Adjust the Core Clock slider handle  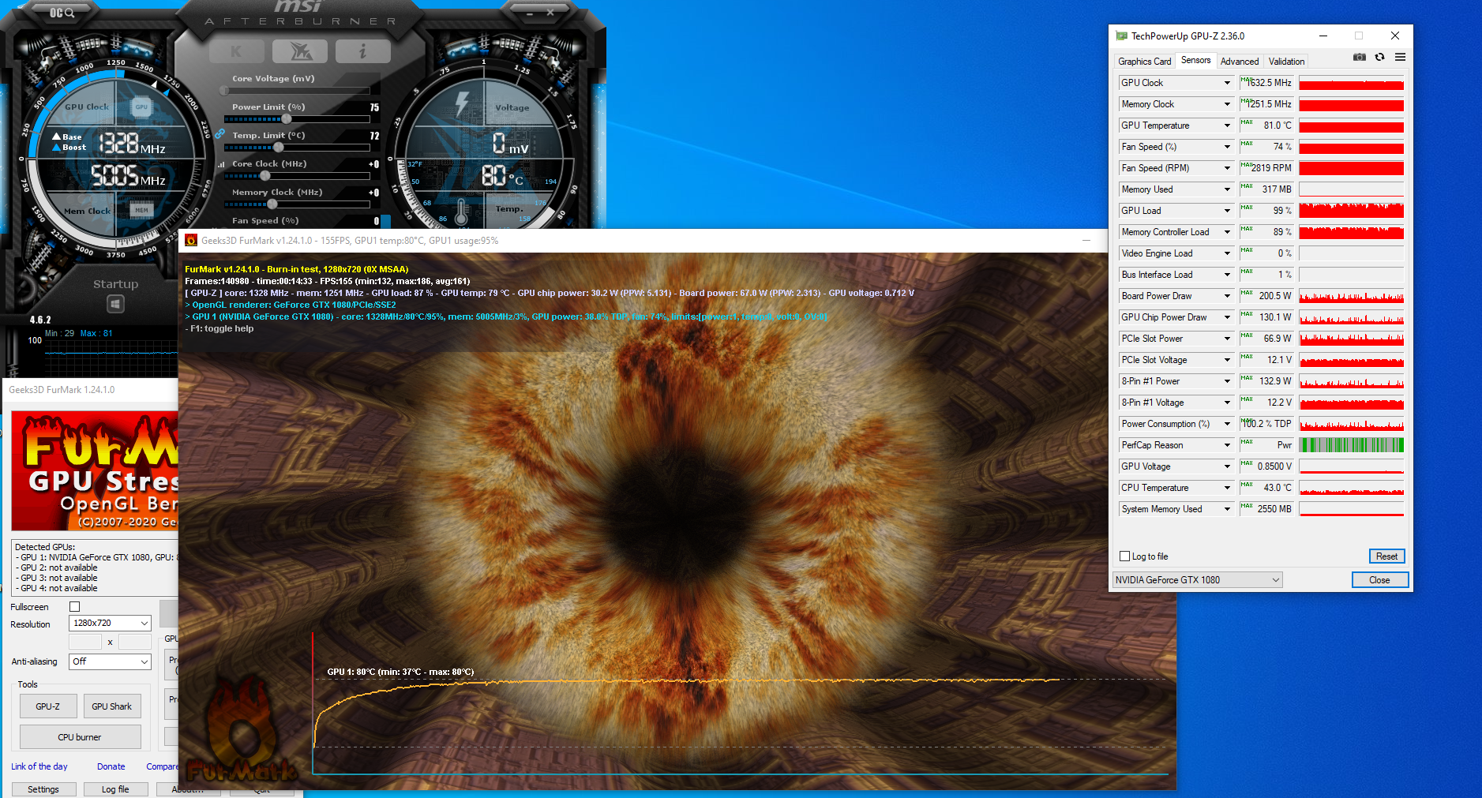pyautogui.click(x=265, y=176)
